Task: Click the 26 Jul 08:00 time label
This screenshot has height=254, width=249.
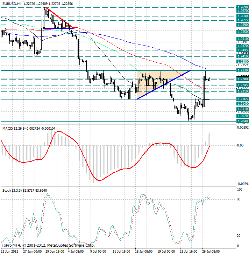Action: 211,252
